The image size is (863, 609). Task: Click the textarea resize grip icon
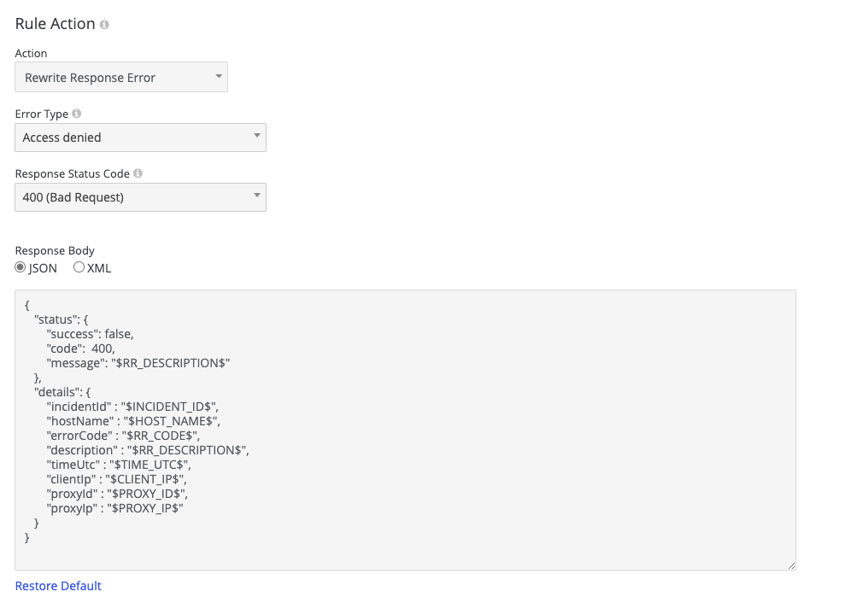click(790, 564)
